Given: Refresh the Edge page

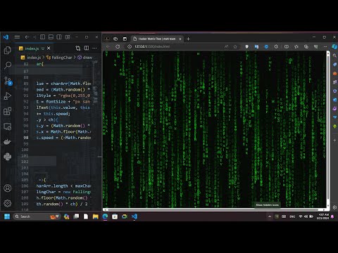Looking at the screenshot, I should (x=118, y=46).
